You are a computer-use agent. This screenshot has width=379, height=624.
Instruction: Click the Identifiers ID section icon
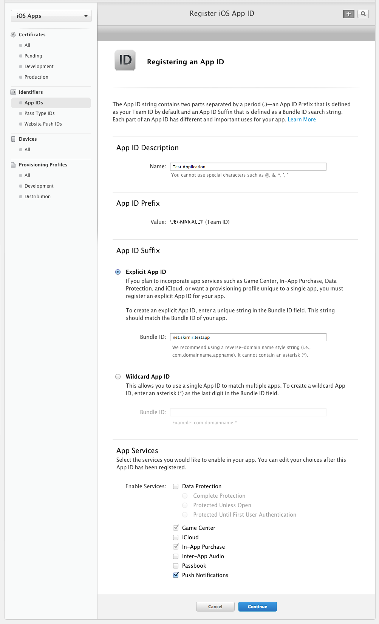(13, 92)
